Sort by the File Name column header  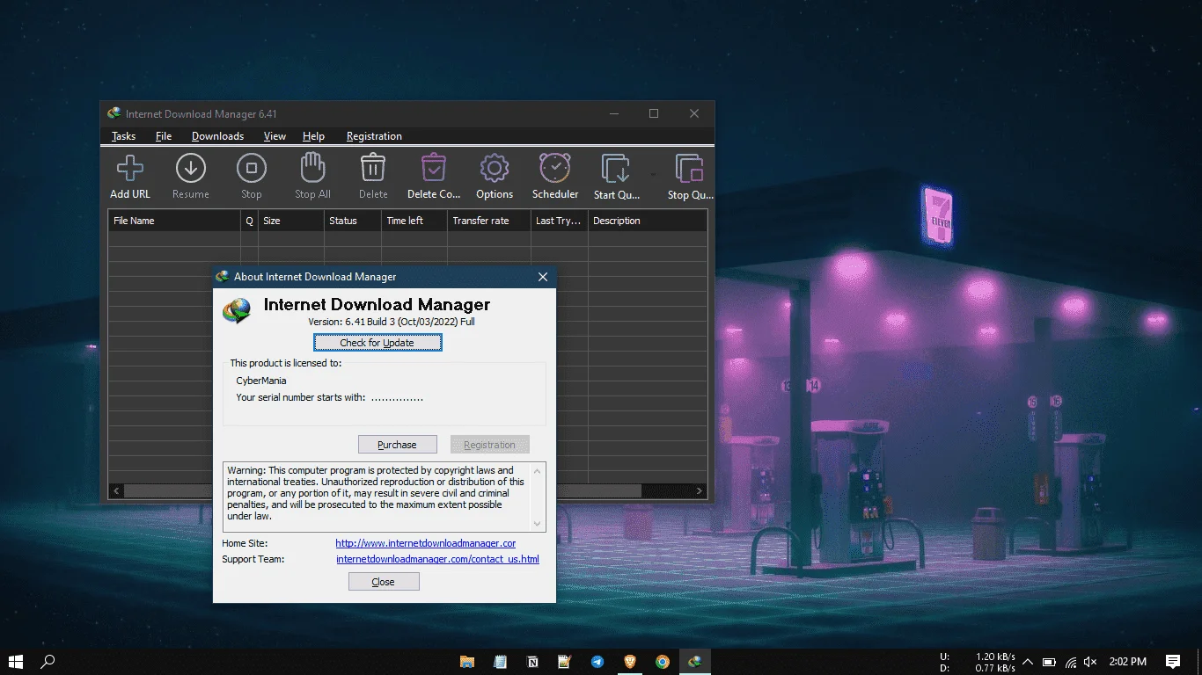174,221
